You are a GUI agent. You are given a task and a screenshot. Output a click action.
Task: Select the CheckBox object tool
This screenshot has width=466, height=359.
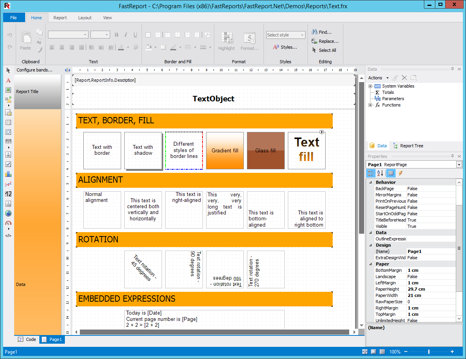8,164
